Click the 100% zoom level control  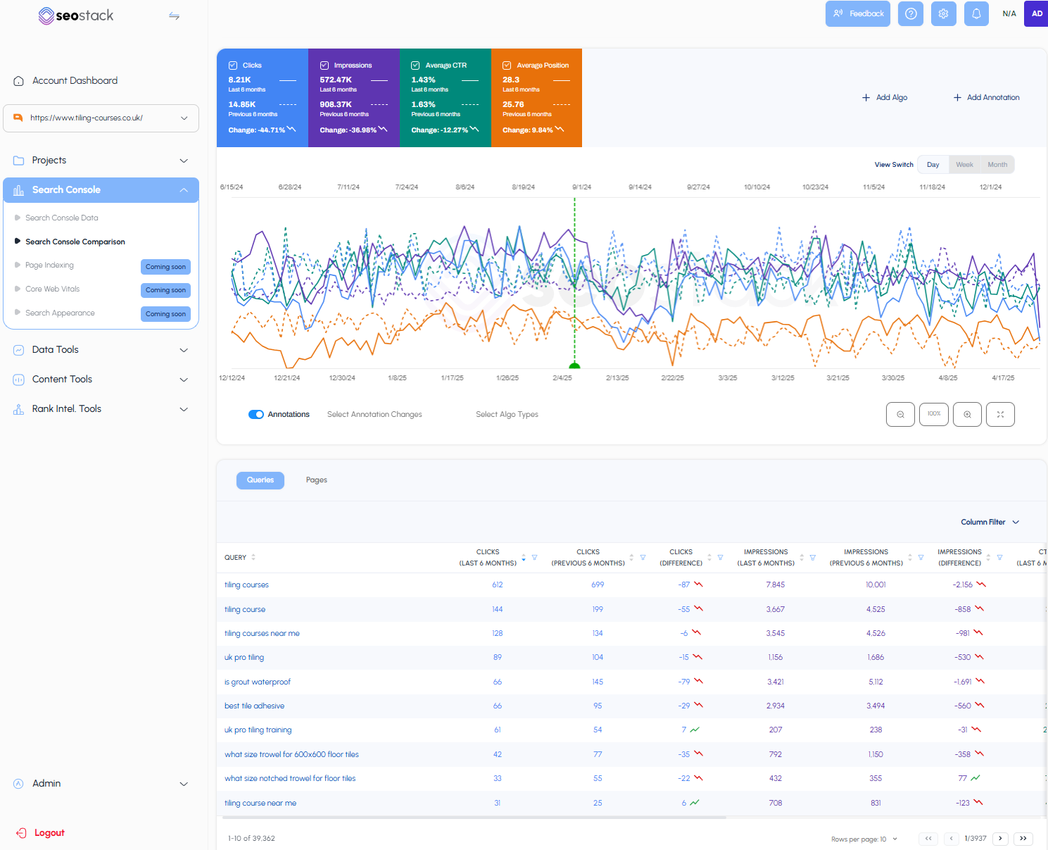933,414
